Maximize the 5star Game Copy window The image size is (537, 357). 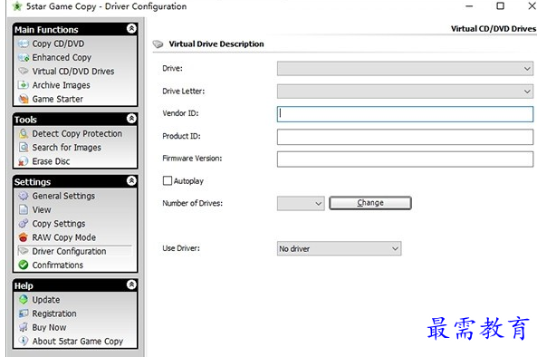501,6
